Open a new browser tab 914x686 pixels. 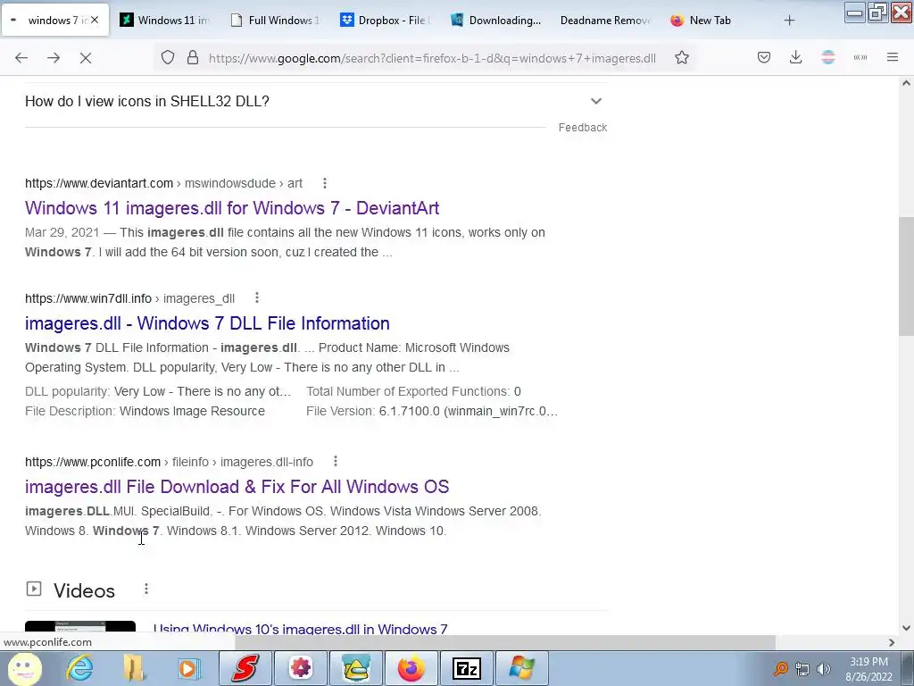click(789, 21)
